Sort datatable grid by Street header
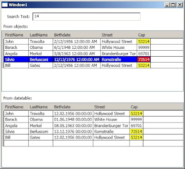 (x=111, y=107)
